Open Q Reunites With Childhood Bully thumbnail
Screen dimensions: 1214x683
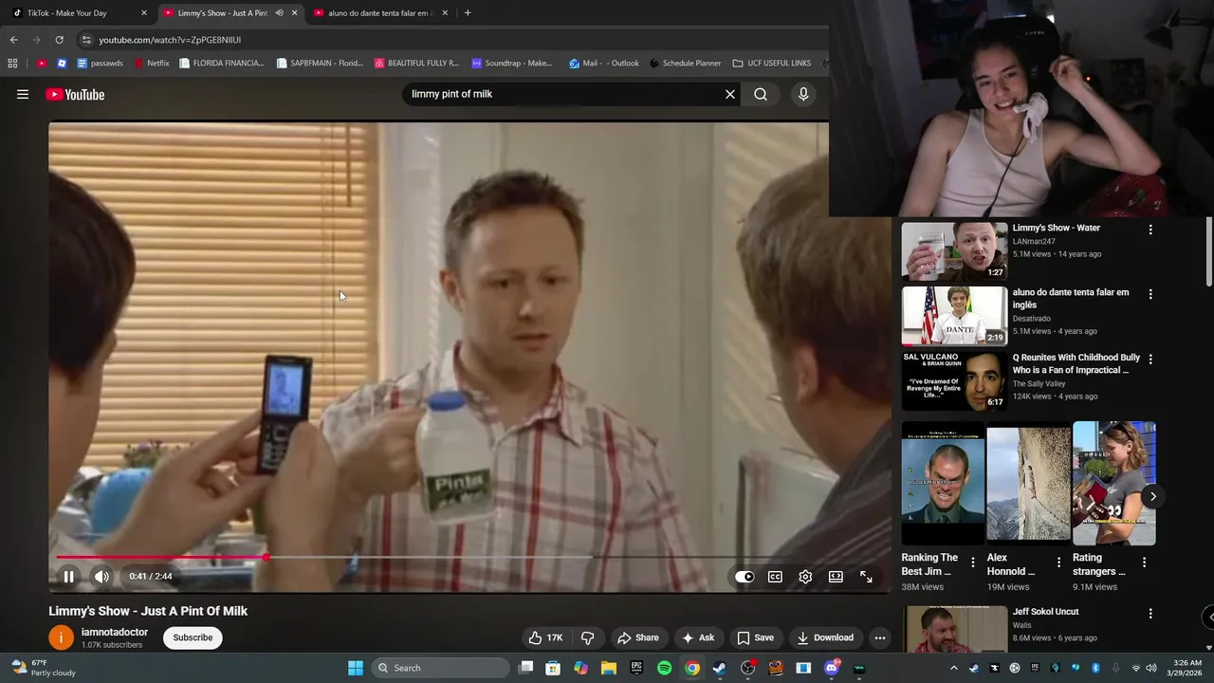tap(954, 380)
